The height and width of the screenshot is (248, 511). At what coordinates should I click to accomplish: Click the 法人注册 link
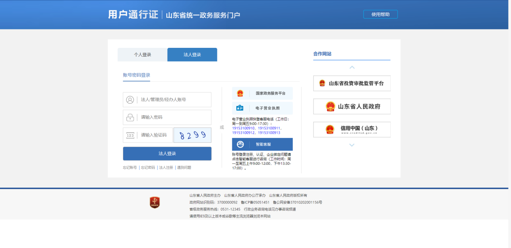click(166, 168)
